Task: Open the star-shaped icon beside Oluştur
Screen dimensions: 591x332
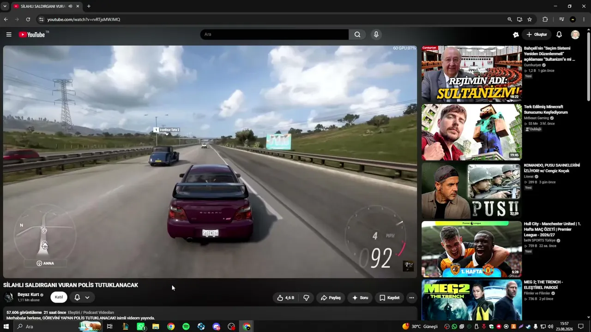Action: (516, 35)
